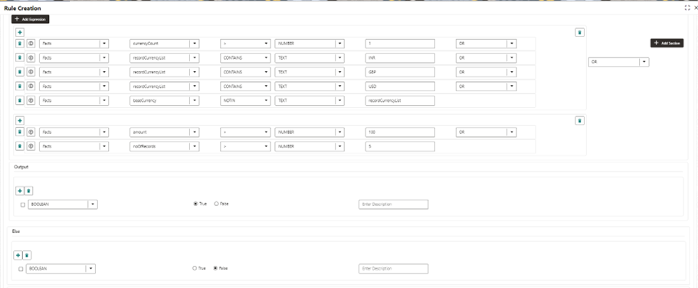The width and height of the screenshot is (698, 288).
Task: Open the Facts dropdown in currencyCount row
Action: pos(104,44)
